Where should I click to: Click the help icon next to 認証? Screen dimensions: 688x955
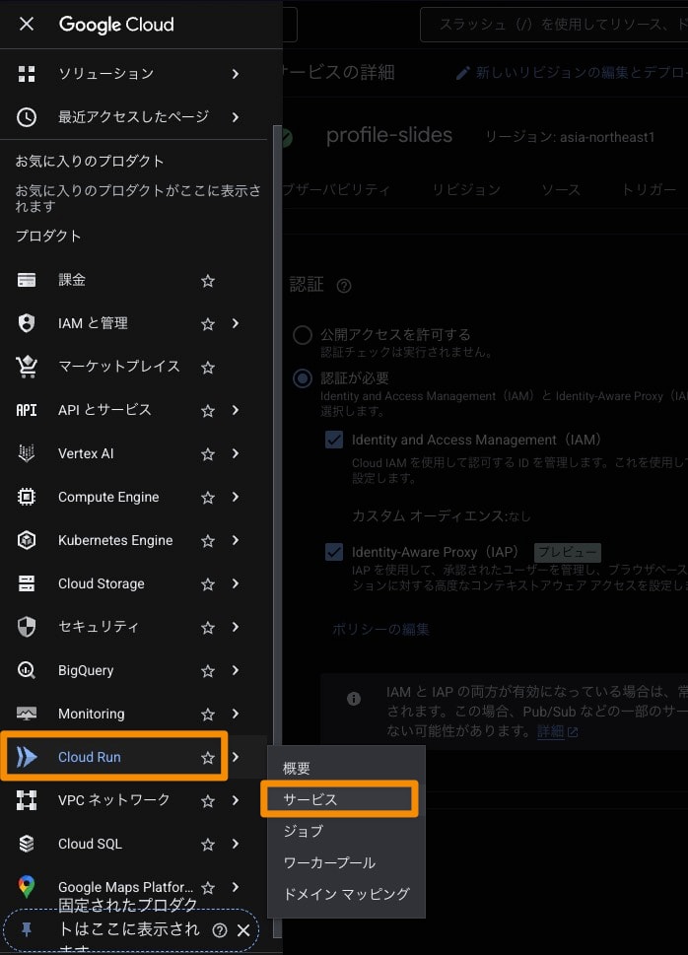344,286
